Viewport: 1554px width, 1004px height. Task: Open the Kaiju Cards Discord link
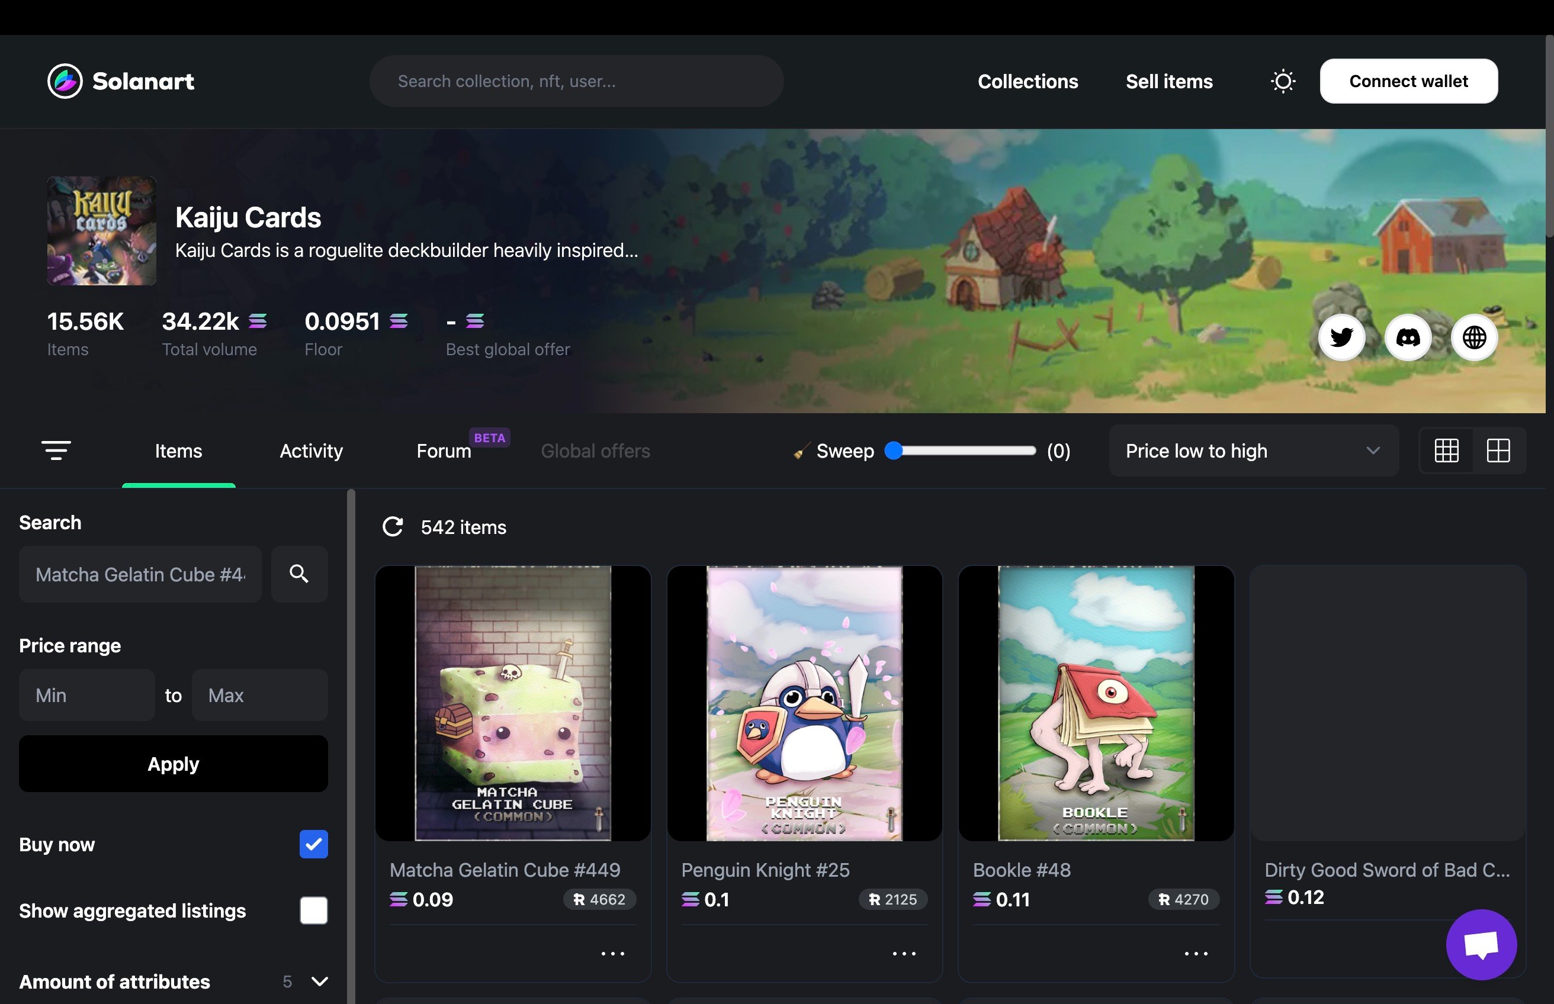point(1407,337)
